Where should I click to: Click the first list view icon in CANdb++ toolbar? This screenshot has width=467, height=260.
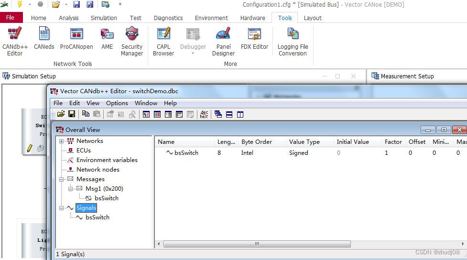(x=146, y=114)
